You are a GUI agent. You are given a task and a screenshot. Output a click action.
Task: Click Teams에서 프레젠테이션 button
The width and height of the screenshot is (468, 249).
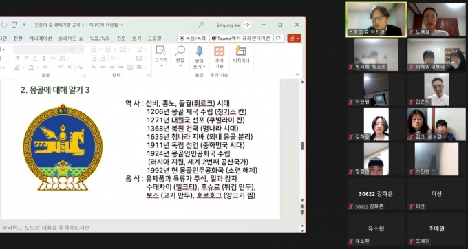click(x=241, y=38)
